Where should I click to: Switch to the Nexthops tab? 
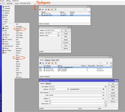pyautogui.click(x=48, y=60)
